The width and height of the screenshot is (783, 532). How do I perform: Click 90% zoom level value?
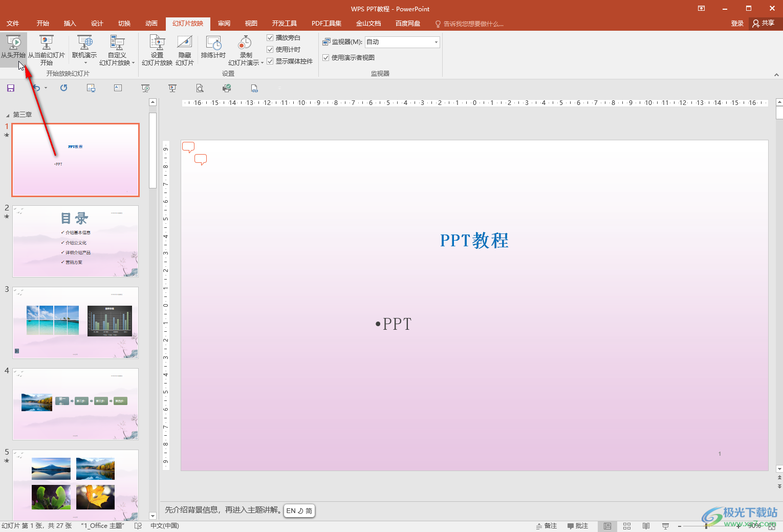point(755,526)
